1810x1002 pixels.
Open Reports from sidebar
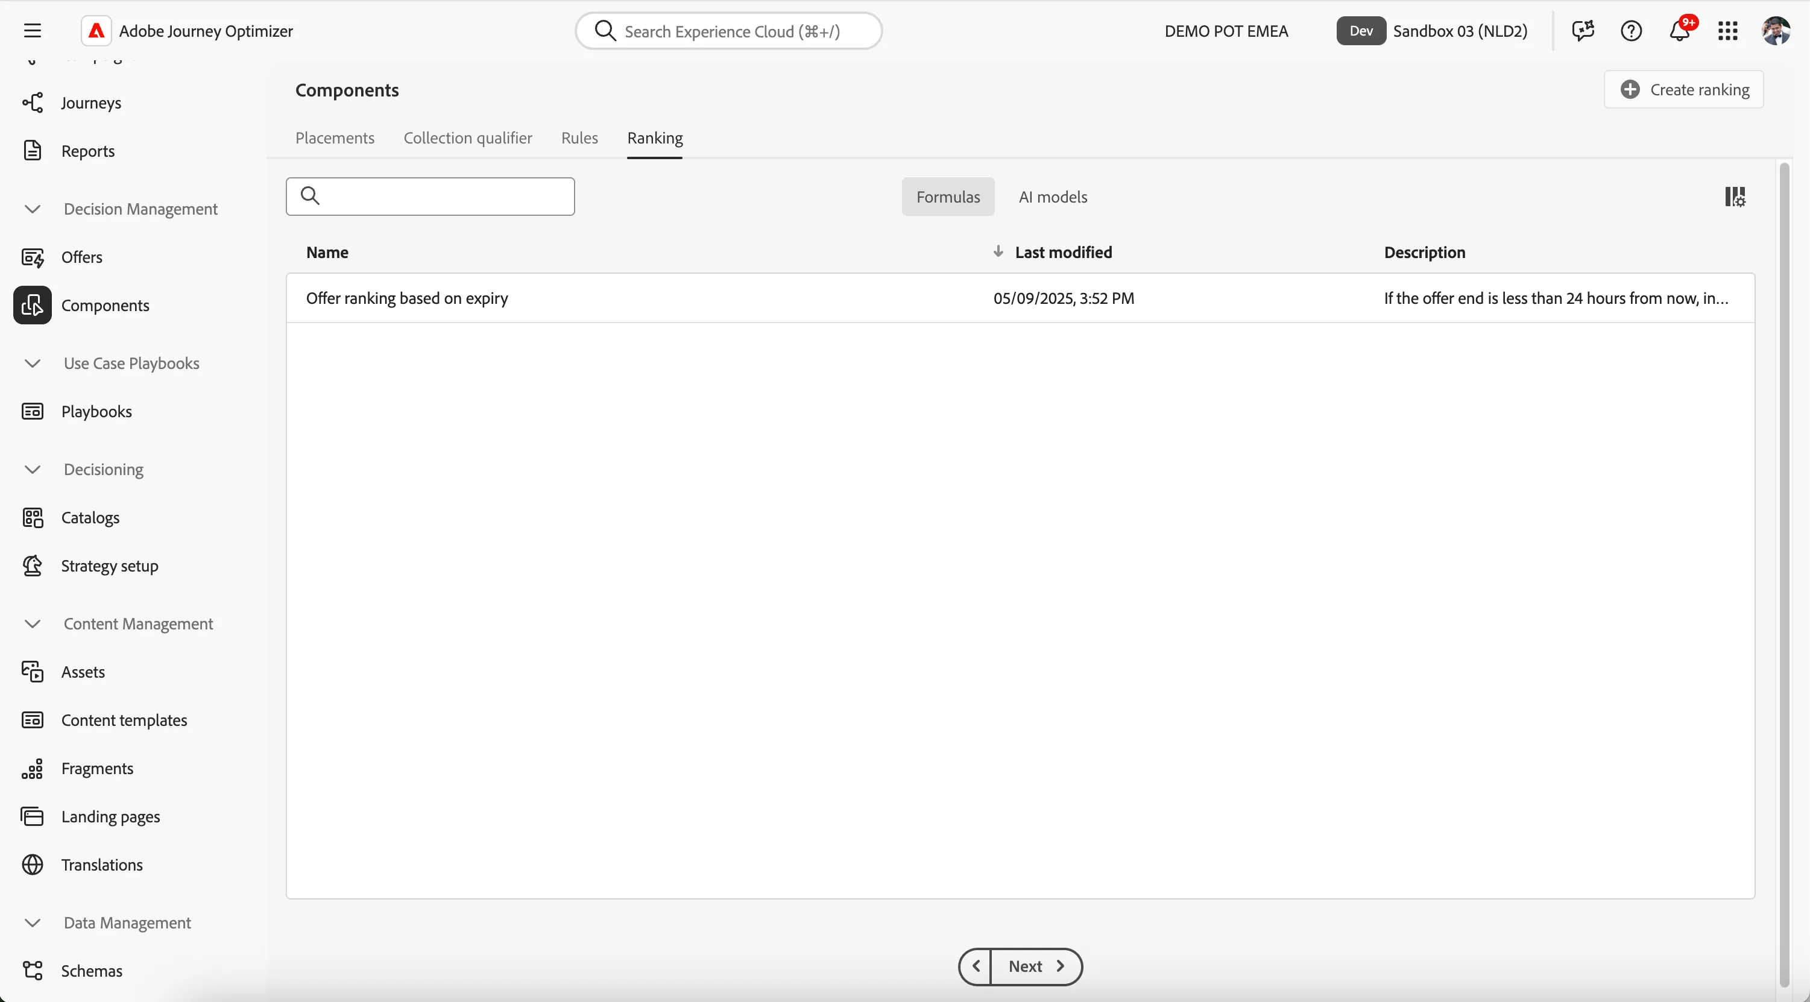pyautogui.click(x=88, y=151)
